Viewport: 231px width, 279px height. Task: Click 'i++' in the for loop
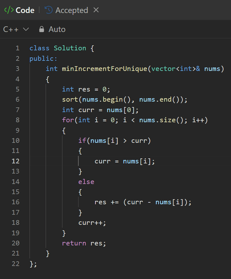pos(198,120)
